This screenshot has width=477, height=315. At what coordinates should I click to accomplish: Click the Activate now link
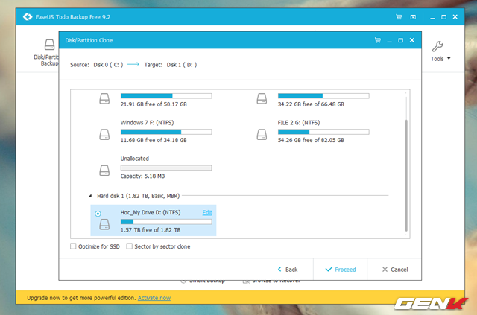pos(154,298)
